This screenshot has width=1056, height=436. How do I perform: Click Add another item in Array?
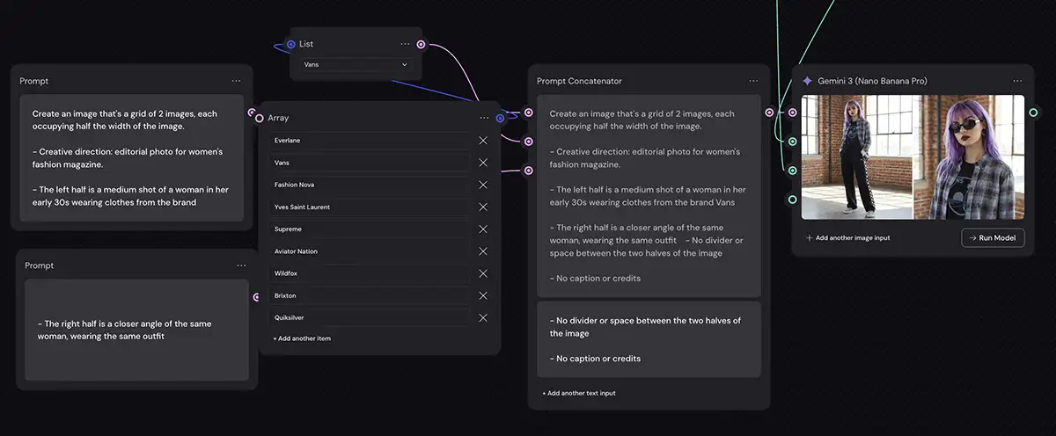(302, 338)
